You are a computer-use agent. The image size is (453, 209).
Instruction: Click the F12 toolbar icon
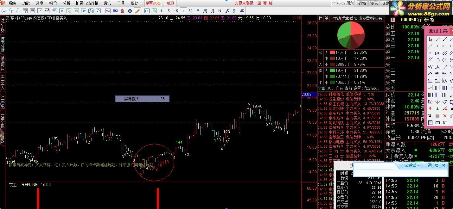83,11
